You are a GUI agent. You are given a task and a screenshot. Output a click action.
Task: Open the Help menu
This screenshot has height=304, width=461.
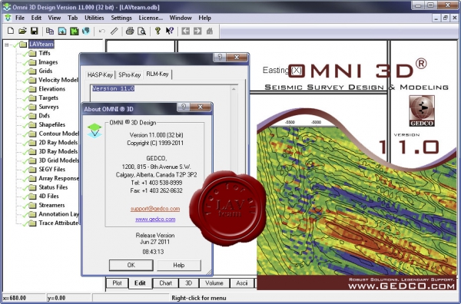pyautogui.click(x=204, y=18)
